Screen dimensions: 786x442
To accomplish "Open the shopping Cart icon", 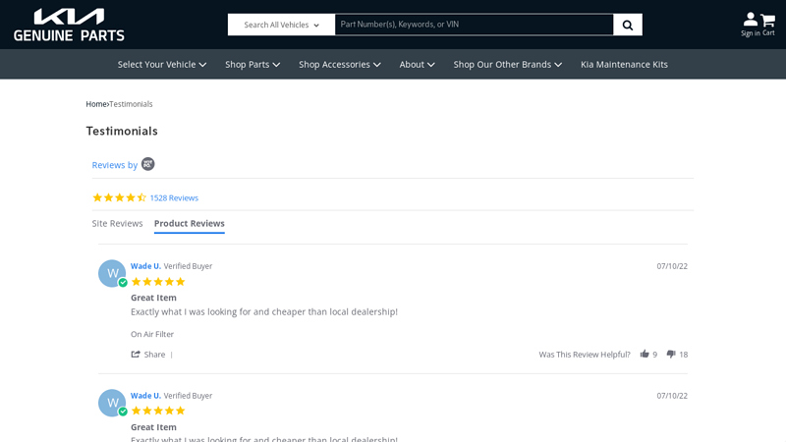I will pyautogui.click(x=768, y=24).
